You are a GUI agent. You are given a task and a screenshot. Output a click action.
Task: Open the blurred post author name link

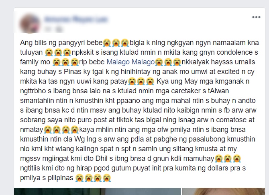coord(76,19)
